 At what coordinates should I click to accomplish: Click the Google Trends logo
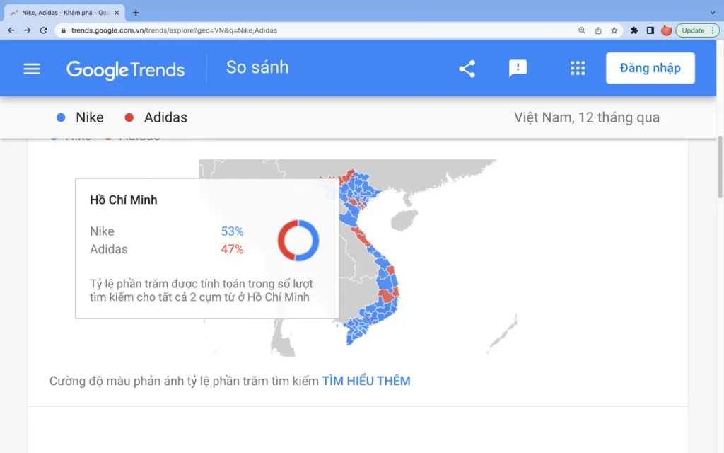pos(125,69)
